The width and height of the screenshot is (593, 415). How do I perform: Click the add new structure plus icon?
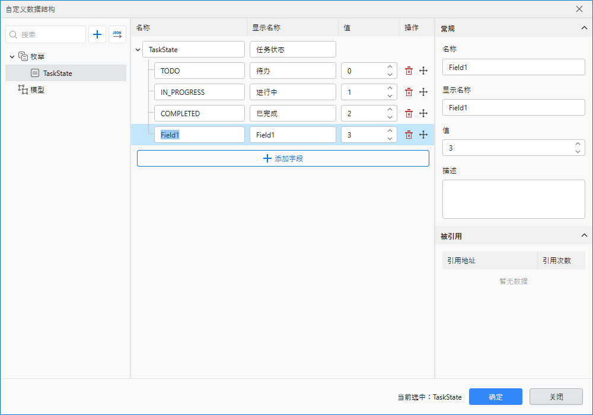tap(97, 34)
